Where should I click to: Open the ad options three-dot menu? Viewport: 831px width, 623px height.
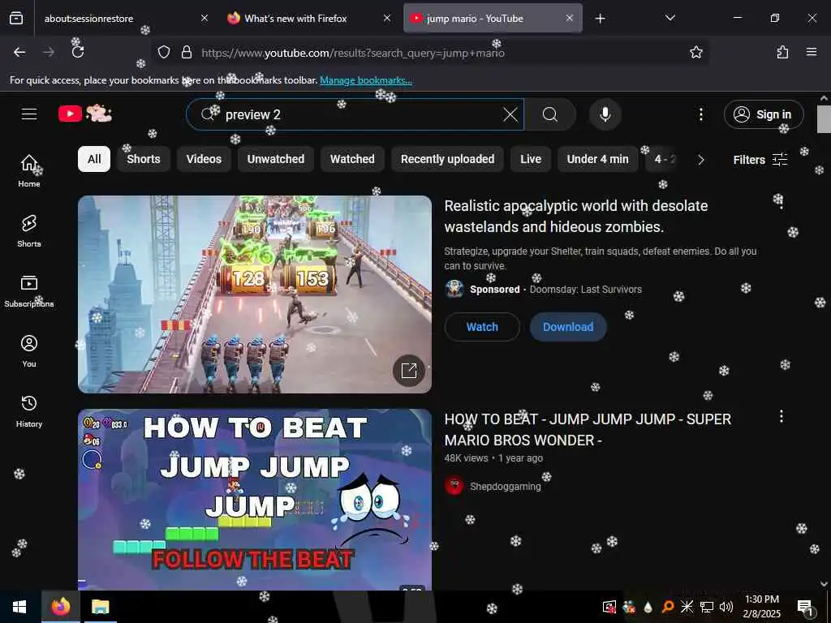[781, 203]
